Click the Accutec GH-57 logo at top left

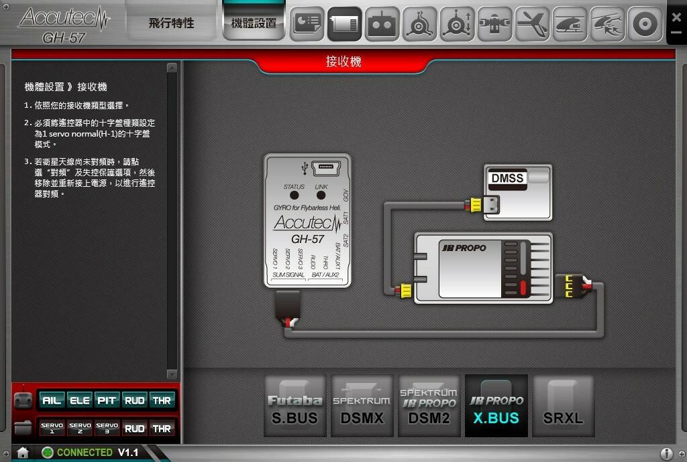pos(64,25)
